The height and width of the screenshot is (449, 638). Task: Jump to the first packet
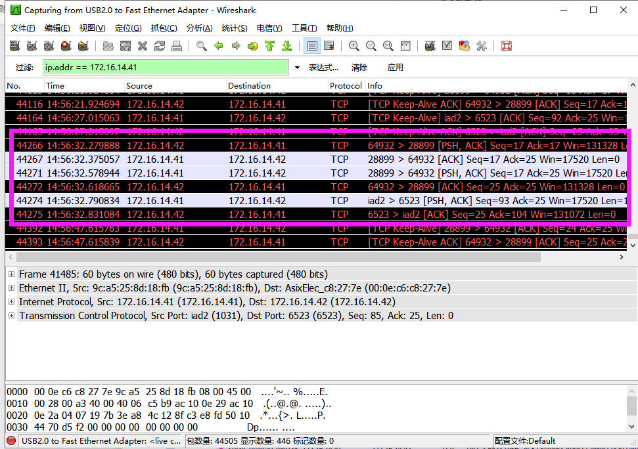[x=270, y=46]
